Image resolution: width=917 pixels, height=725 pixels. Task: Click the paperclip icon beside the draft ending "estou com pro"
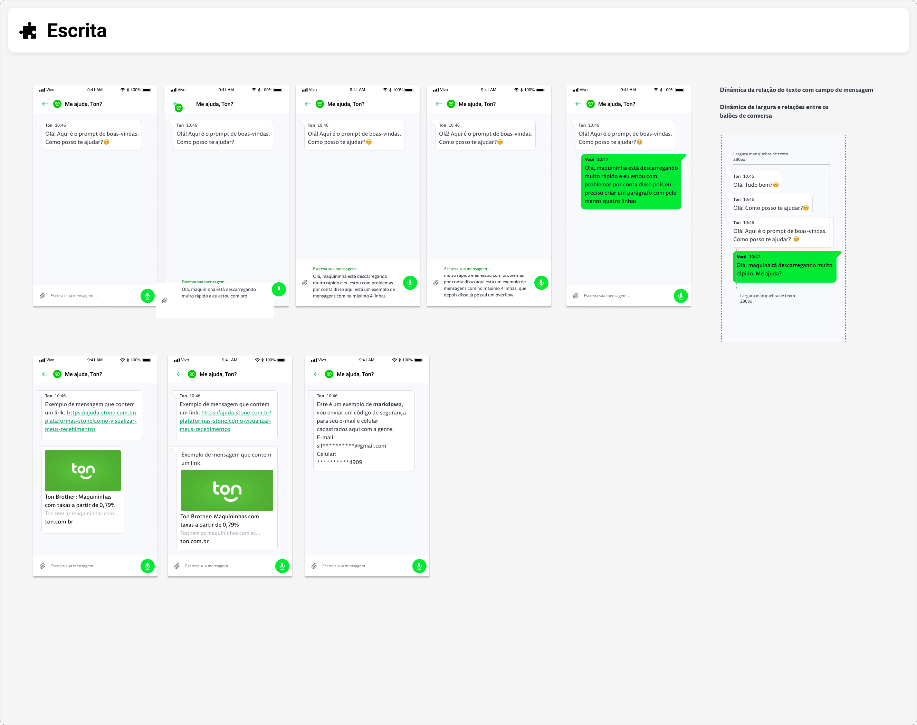point(164,301)
